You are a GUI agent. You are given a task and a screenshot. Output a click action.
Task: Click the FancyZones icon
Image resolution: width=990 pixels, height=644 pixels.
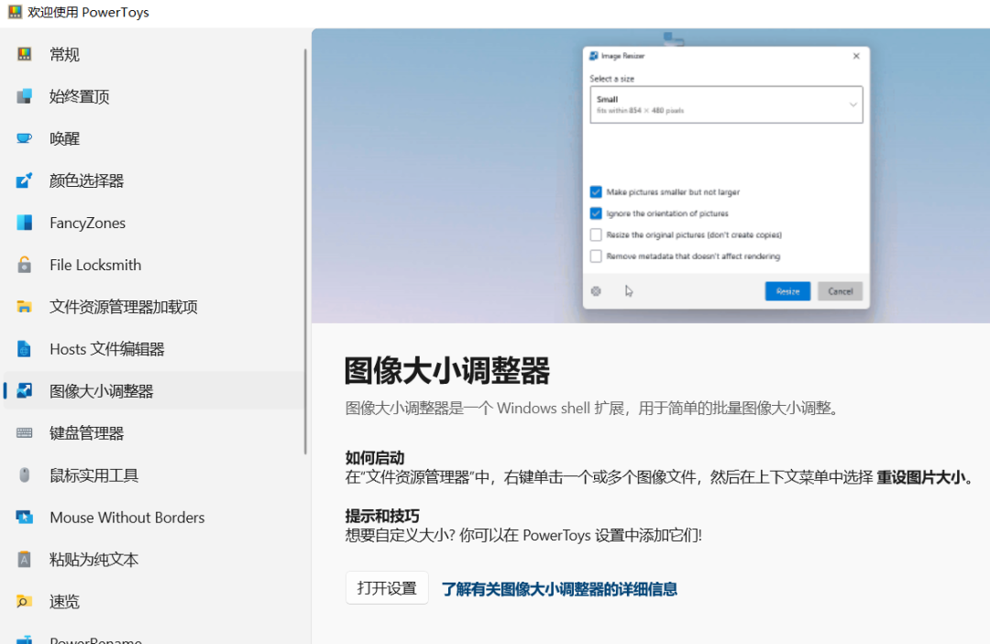tap(24, 223)
